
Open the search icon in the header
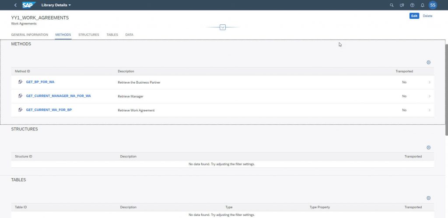click(392, 5)
